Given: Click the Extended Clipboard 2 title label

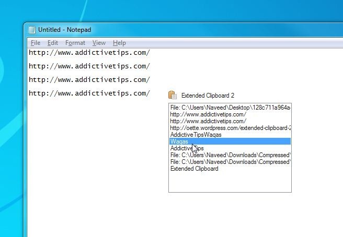Looking at the screenshot, I should pos(208,96).
